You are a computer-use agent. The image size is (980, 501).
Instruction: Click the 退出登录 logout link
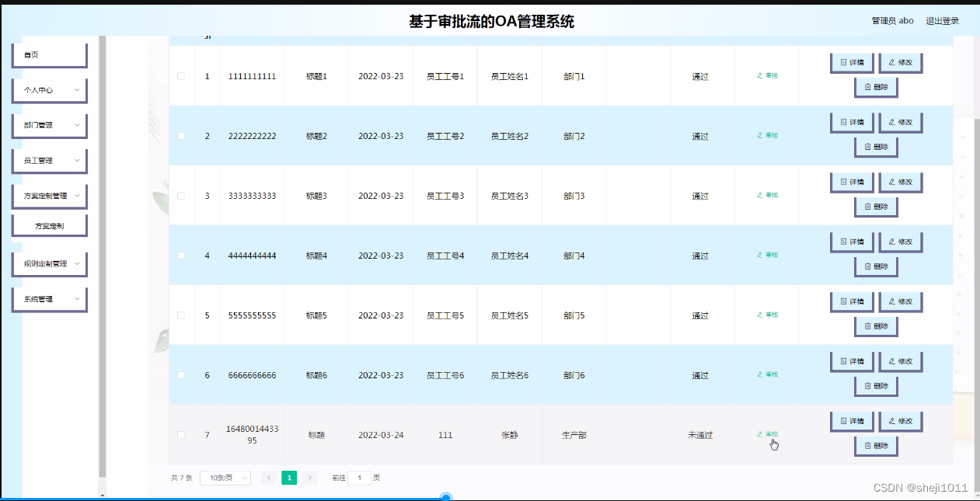pyautogui.click(x=941, y=21)
